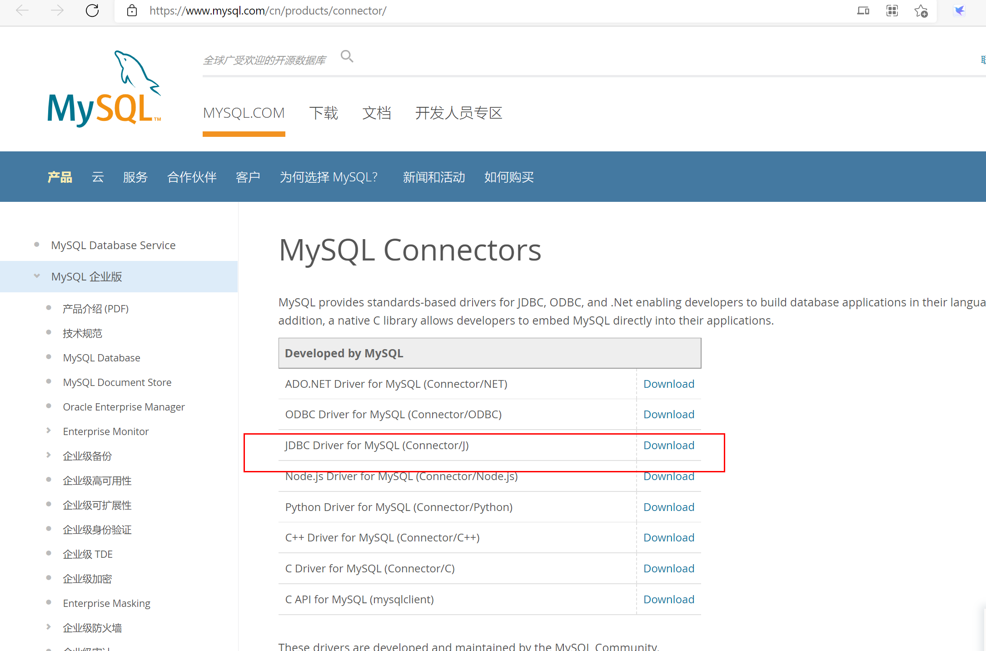Reload the page with refresh icon

92,10
